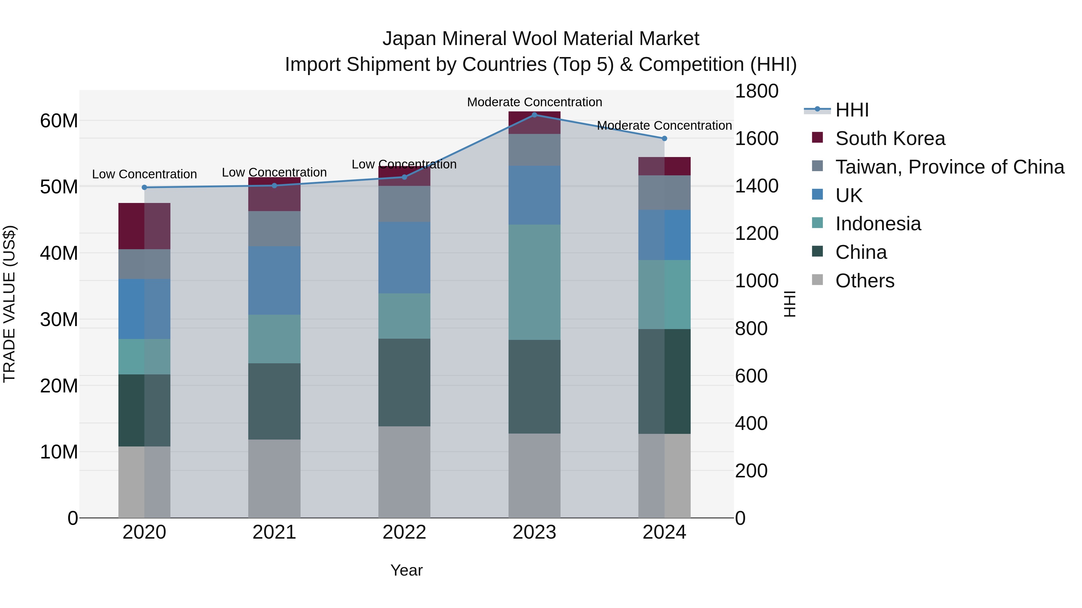Click the 2020 South Korea bar segment
Image resolution: width=1082 pixels, height=608 pixels.
(145, 226)
